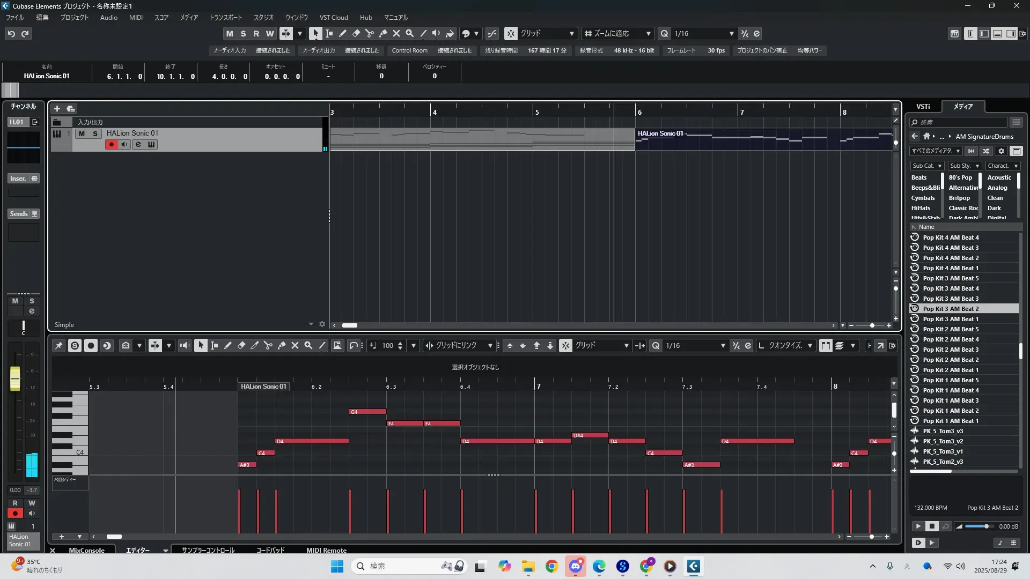The width and height of the screenshot is (1030, 579).
Task: Select the Erase tool in main toolbar
Action: coord(356,33)
